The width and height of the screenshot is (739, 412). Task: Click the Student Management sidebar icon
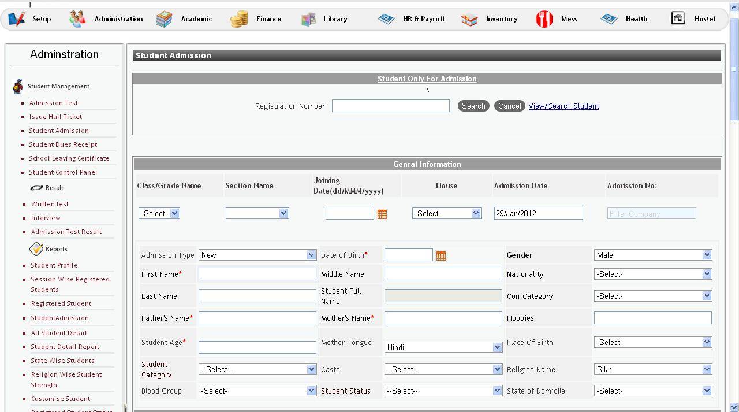(x=18, y=86)
